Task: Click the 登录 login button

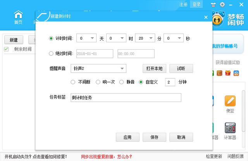Action: (196, 5)
